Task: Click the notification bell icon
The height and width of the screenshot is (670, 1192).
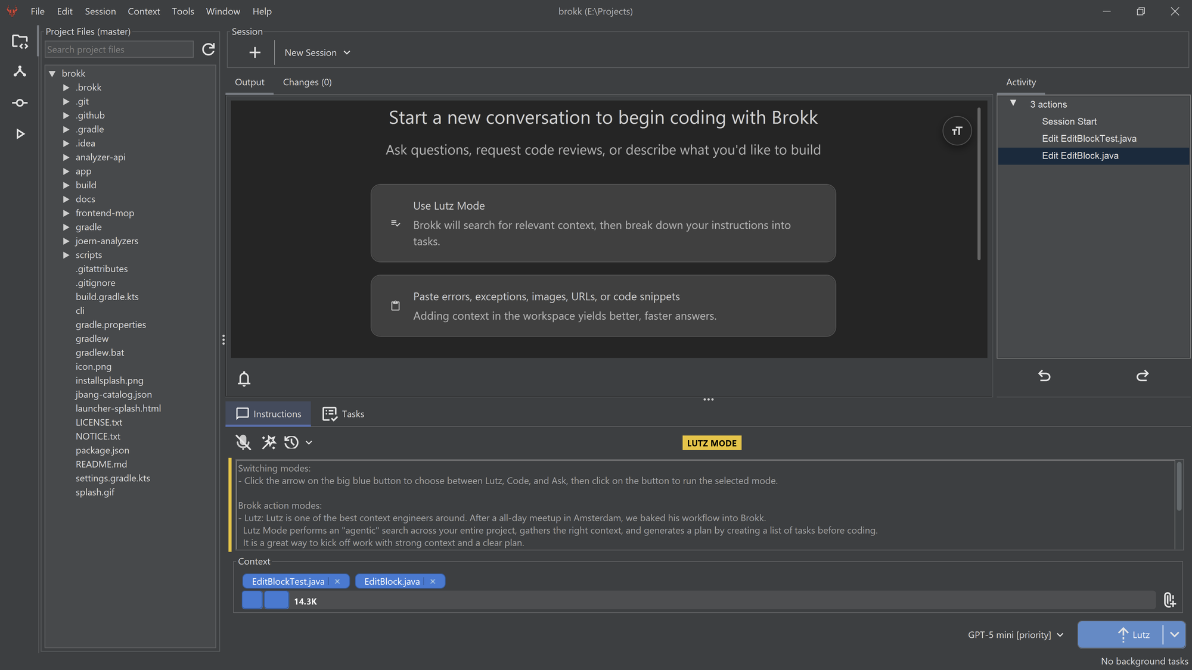Action: coord(244,379)
